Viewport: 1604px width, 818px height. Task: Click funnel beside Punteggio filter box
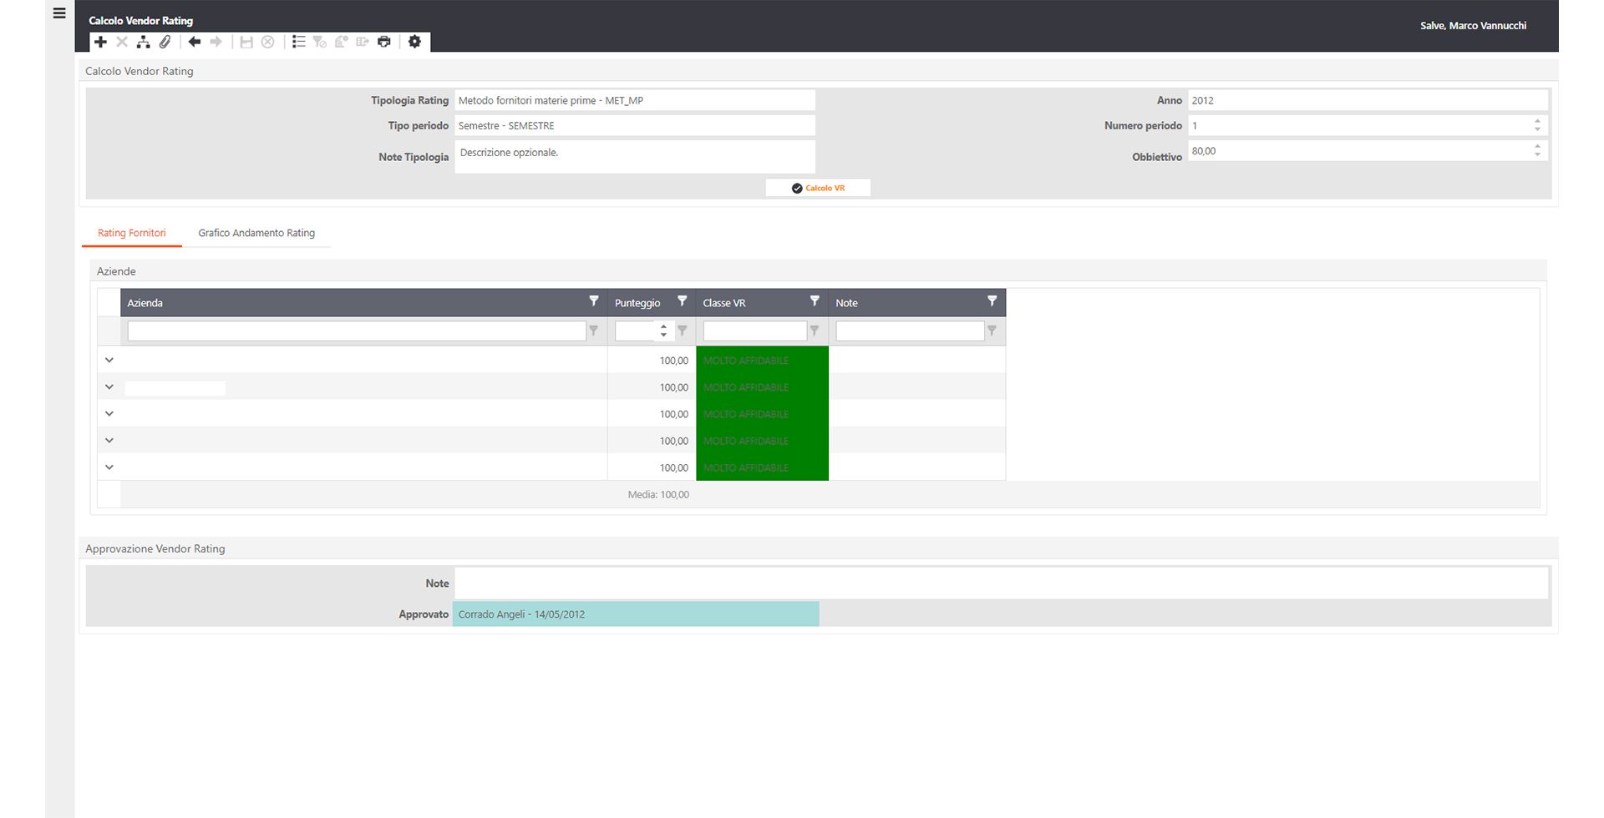(x=683, y=331)
